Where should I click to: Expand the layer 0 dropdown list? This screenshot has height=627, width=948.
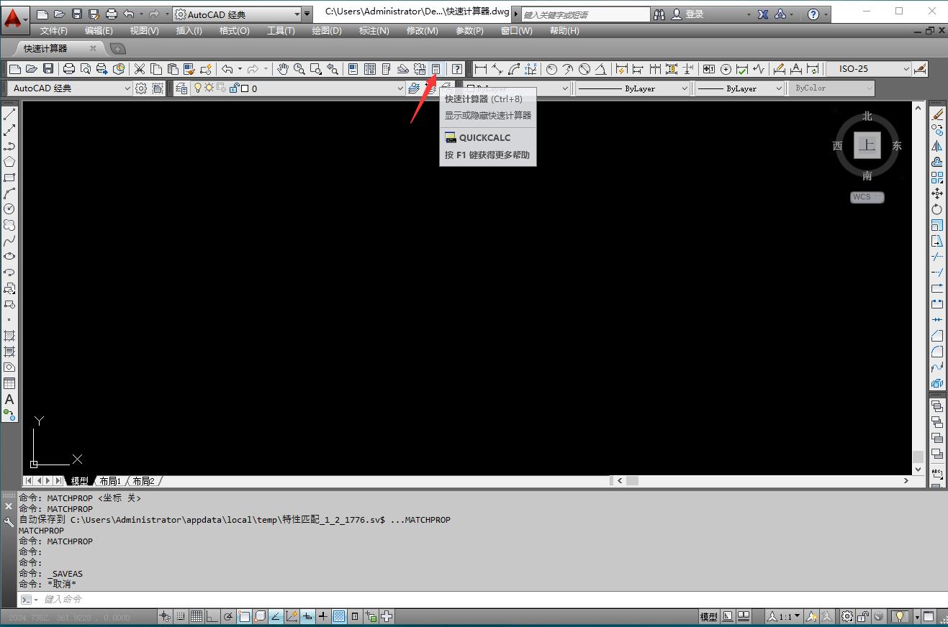(x=400, y=88)
